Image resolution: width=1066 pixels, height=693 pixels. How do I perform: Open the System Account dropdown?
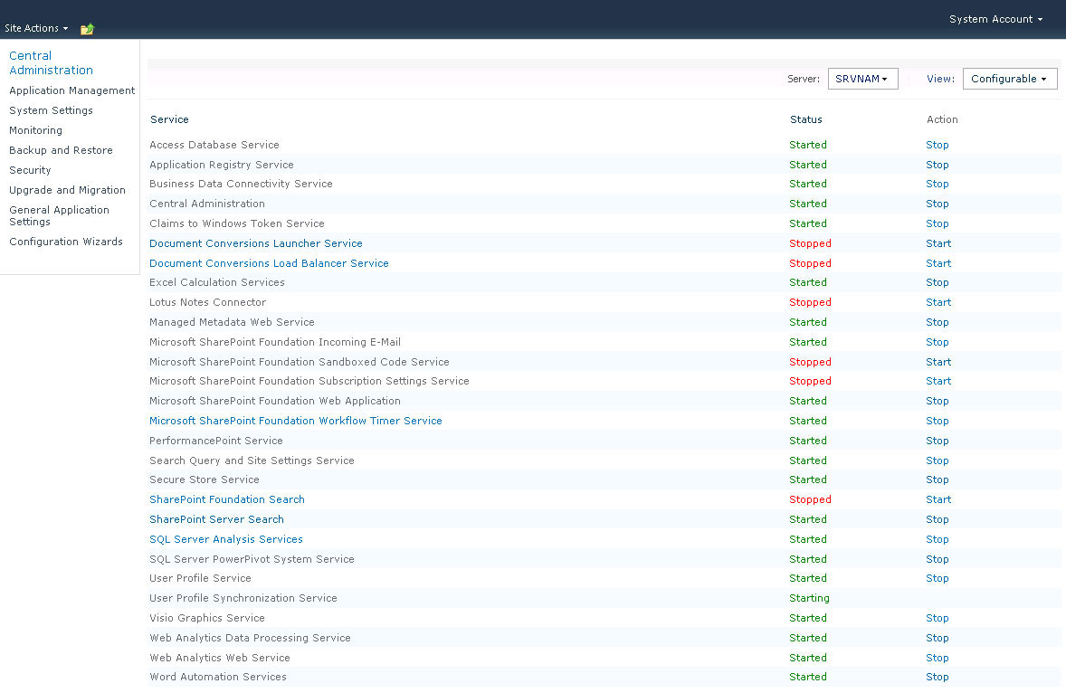(996, 19)
